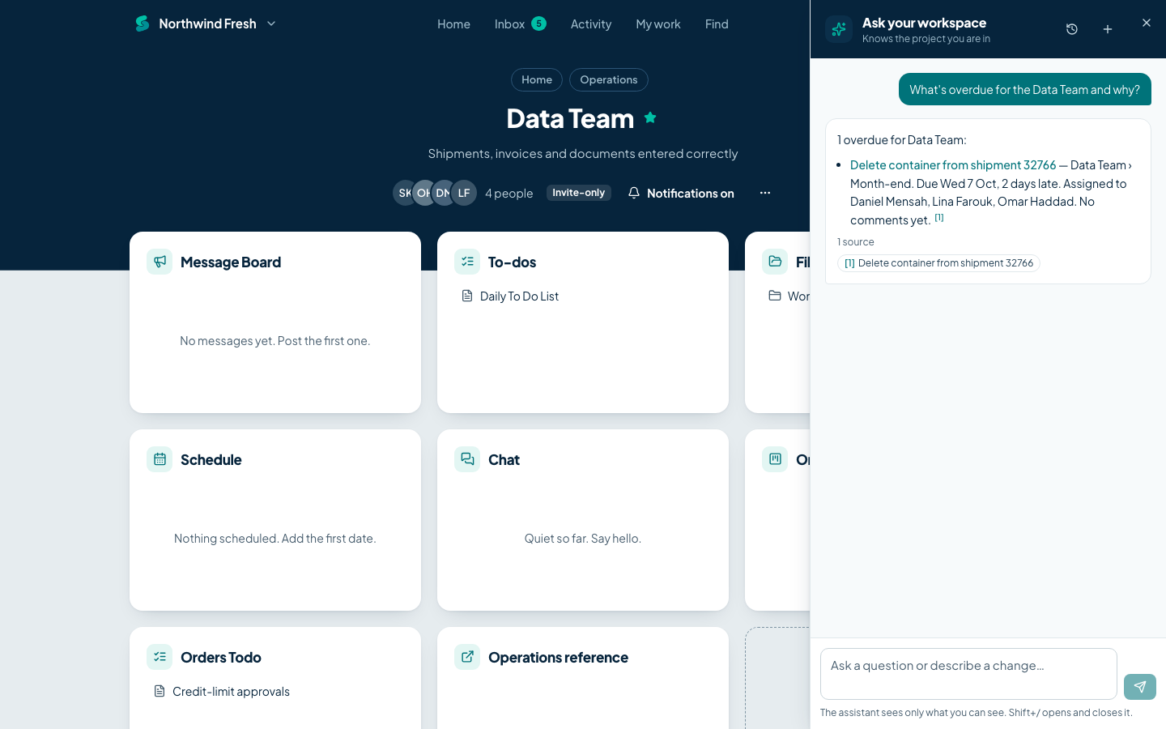
Task: Open the To-dos card title
Action: 512,262
